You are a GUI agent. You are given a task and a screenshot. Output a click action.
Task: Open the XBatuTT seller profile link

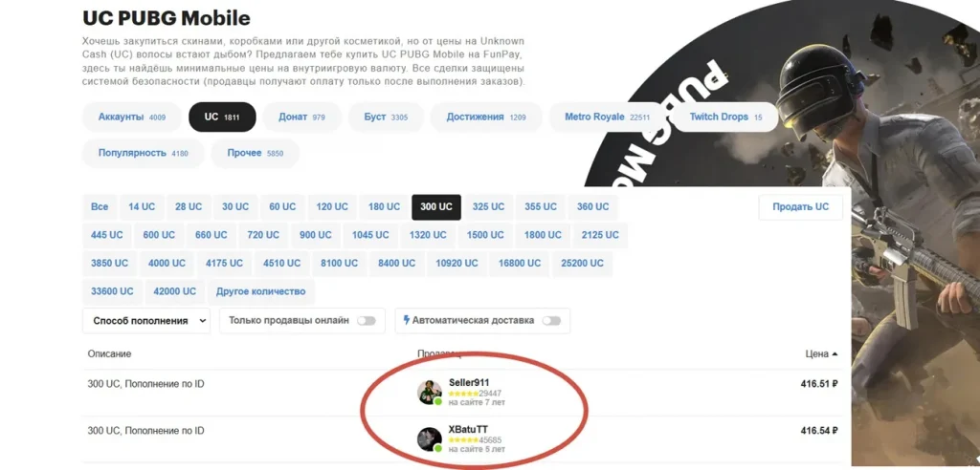tap(468, 430)
